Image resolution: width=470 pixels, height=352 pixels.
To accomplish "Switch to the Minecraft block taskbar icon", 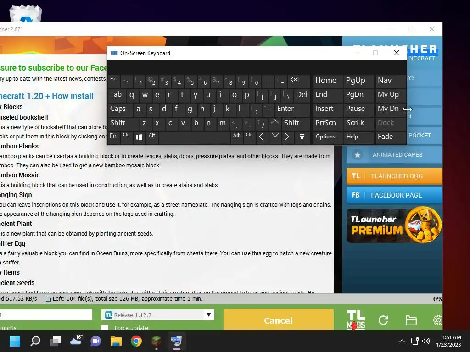I will tap(156, 341).
